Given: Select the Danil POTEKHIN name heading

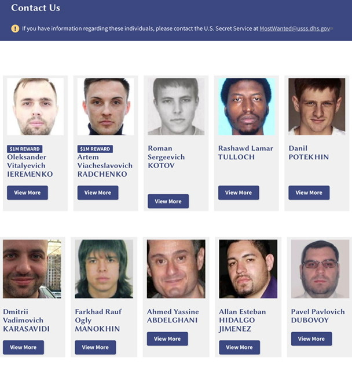Looking at the screenshot, I should pos(309,152).
